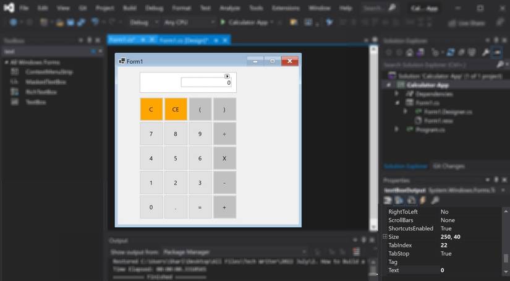Click the Properties panel pin icon

(496, 179)
